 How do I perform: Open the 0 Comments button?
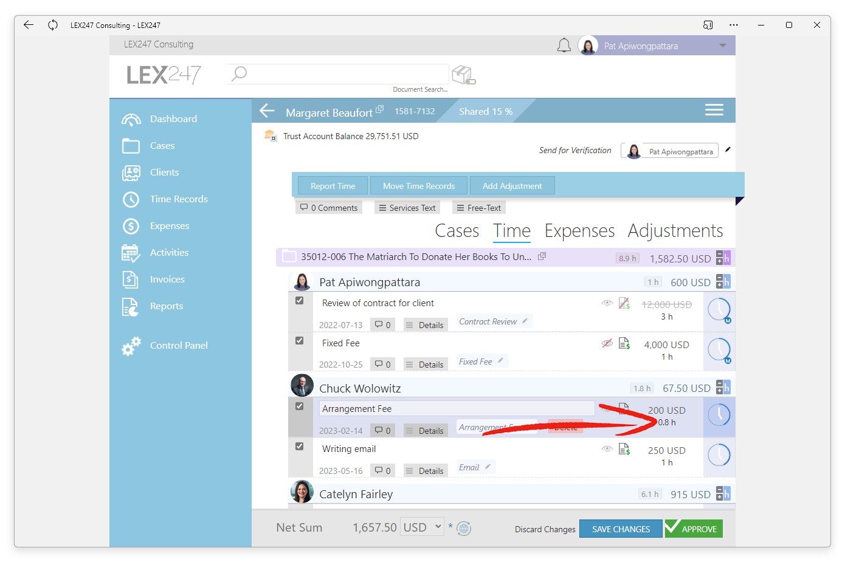pos(329,208)
